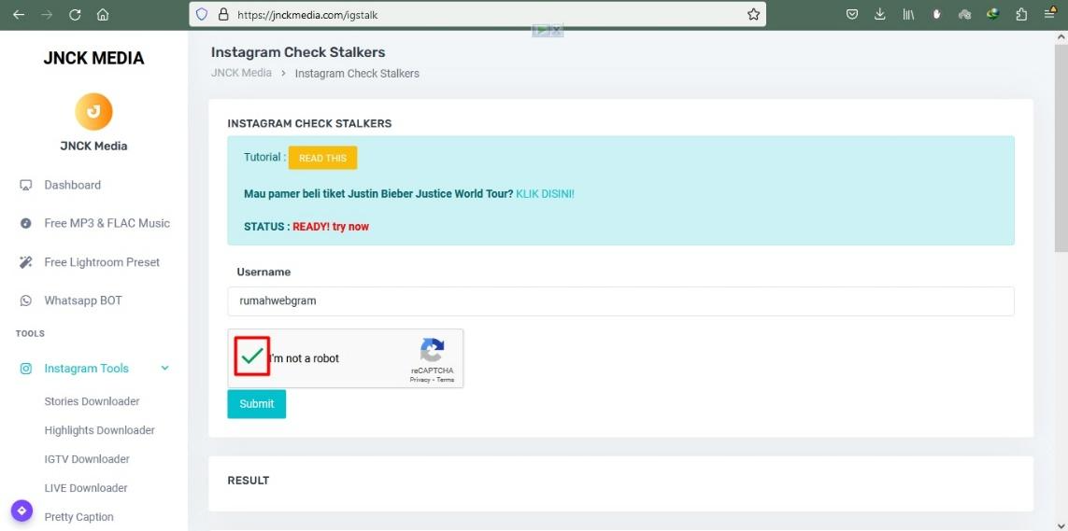Click the JNCK Media breadcrumb link
This screenshot has height=531, width=1068.
click(241, 73)
